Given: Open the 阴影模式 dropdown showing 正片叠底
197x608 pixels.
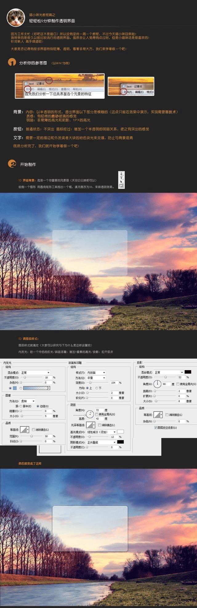Looking at the screenshot, I should point(101,442).
